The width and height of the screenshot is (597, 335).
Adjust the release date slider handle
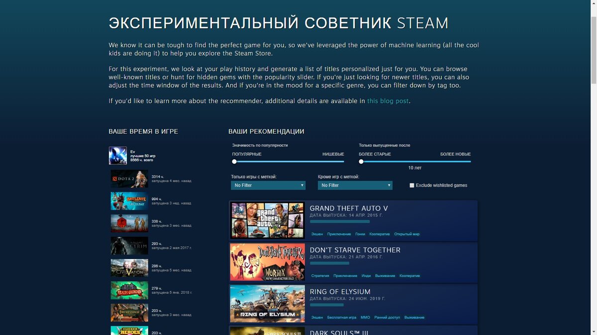[x=361, y=161]
